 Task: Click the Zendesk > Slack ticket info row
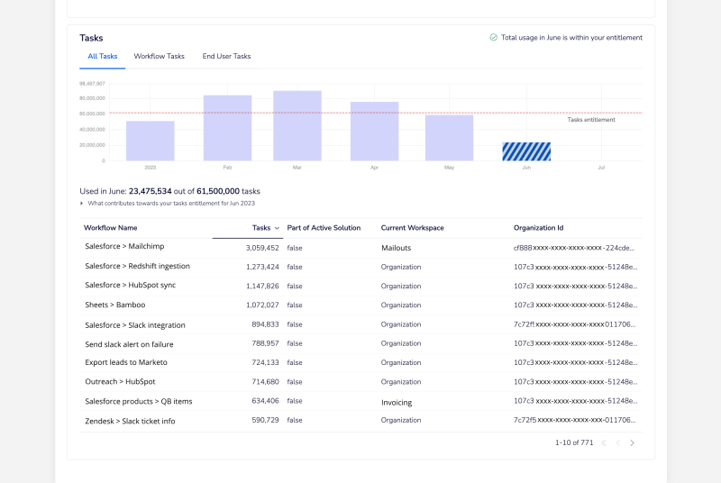130,421
